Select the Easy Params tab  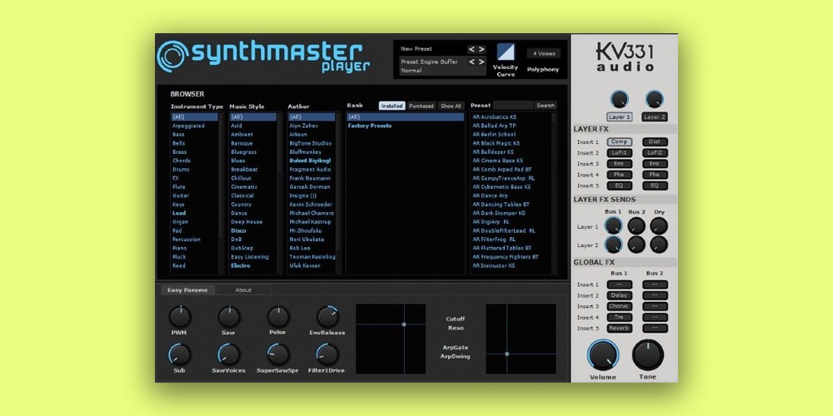point(186,290)
